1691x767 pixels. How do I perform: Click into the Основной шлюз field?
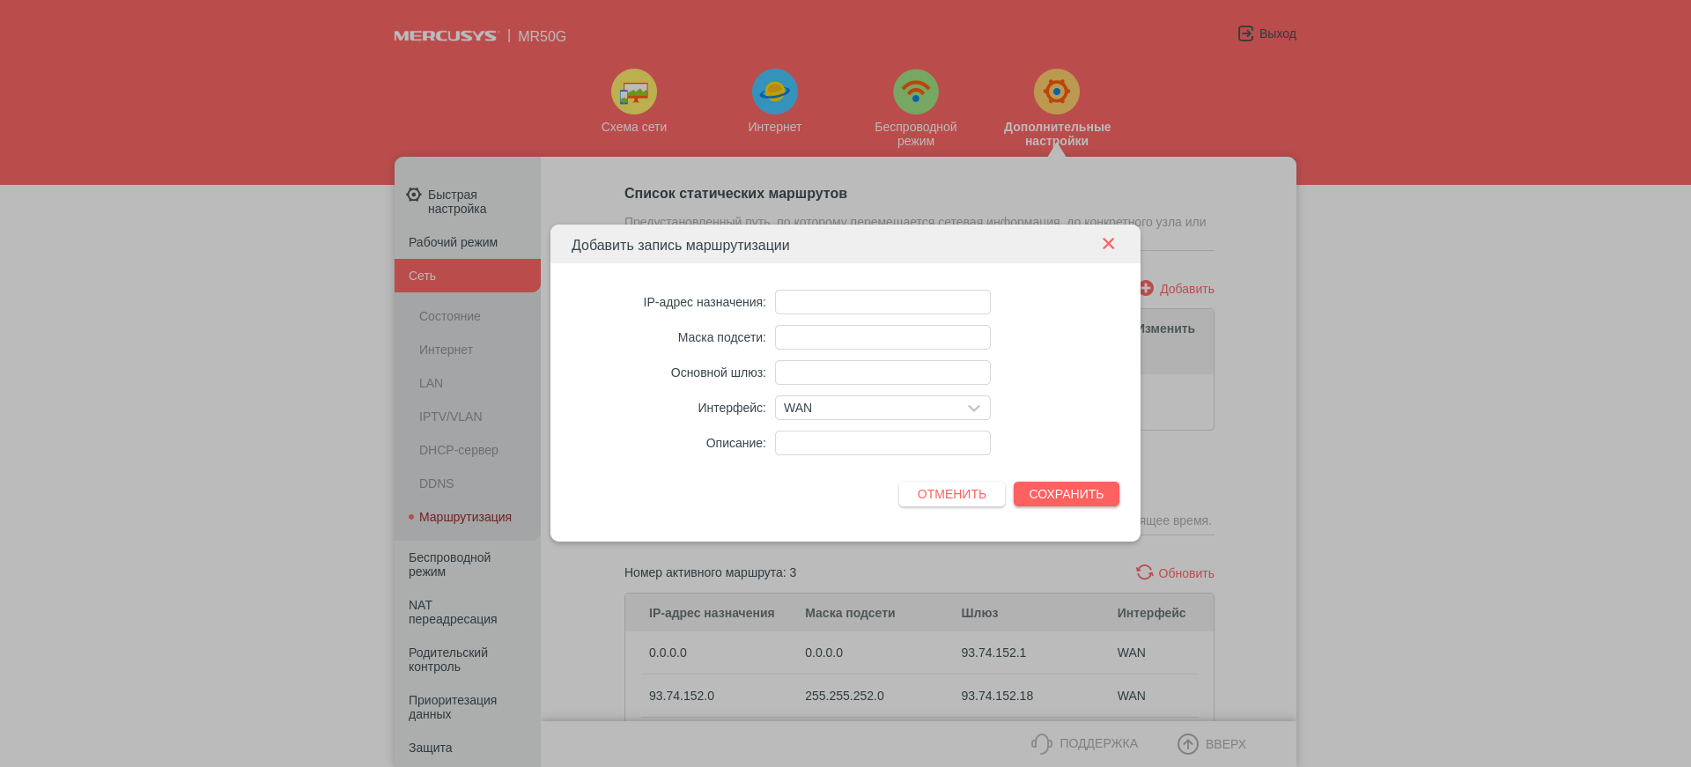click(882, 372)
